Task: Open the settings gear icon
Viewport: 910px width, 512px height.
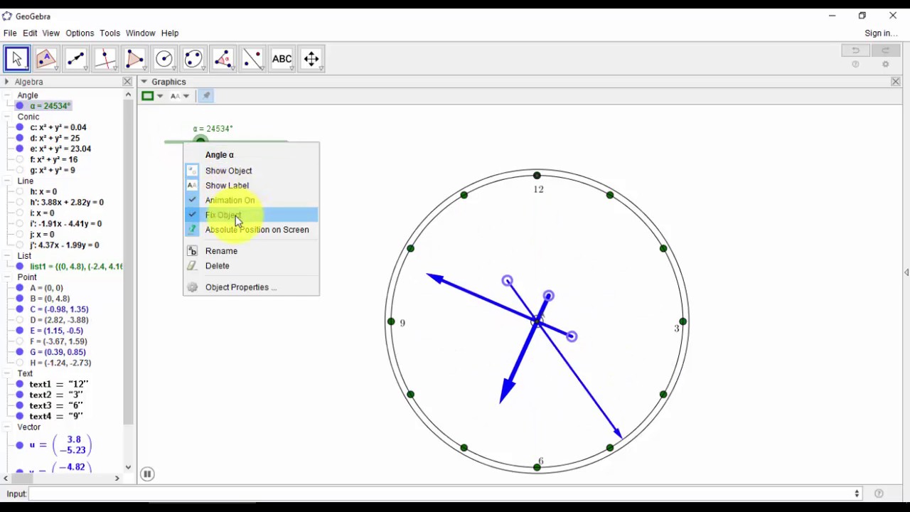Action: pyautogui.click(x=885, y=65)
